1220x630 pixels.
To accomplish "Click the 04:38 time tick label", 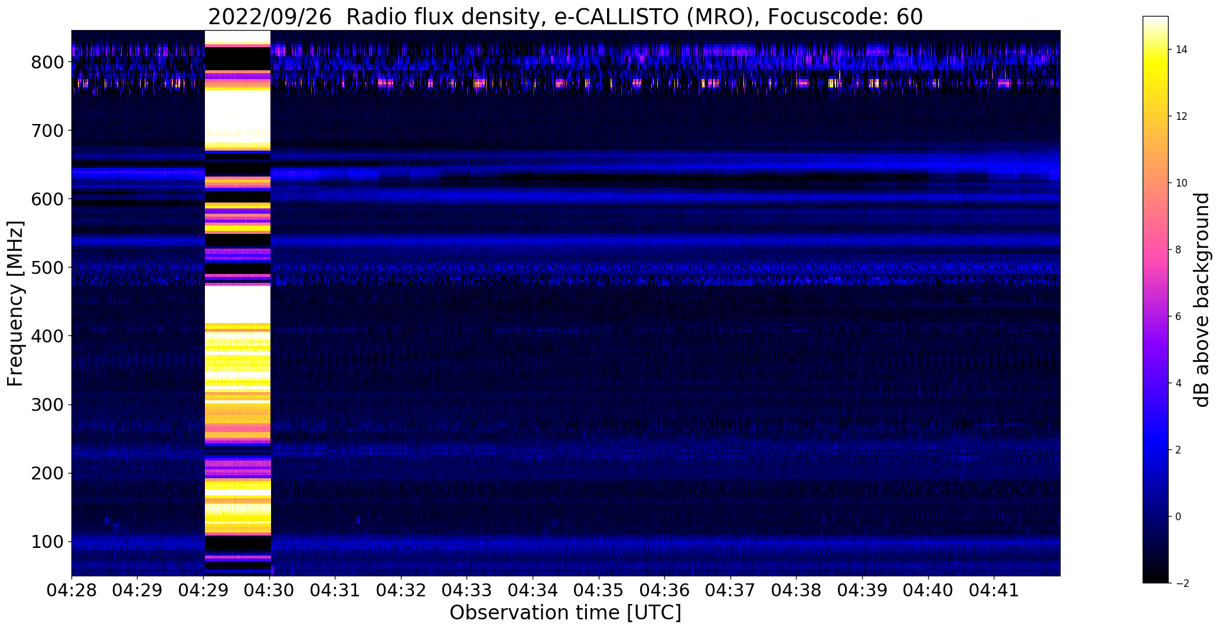I will pyautogui.click(x=797, y=590).
